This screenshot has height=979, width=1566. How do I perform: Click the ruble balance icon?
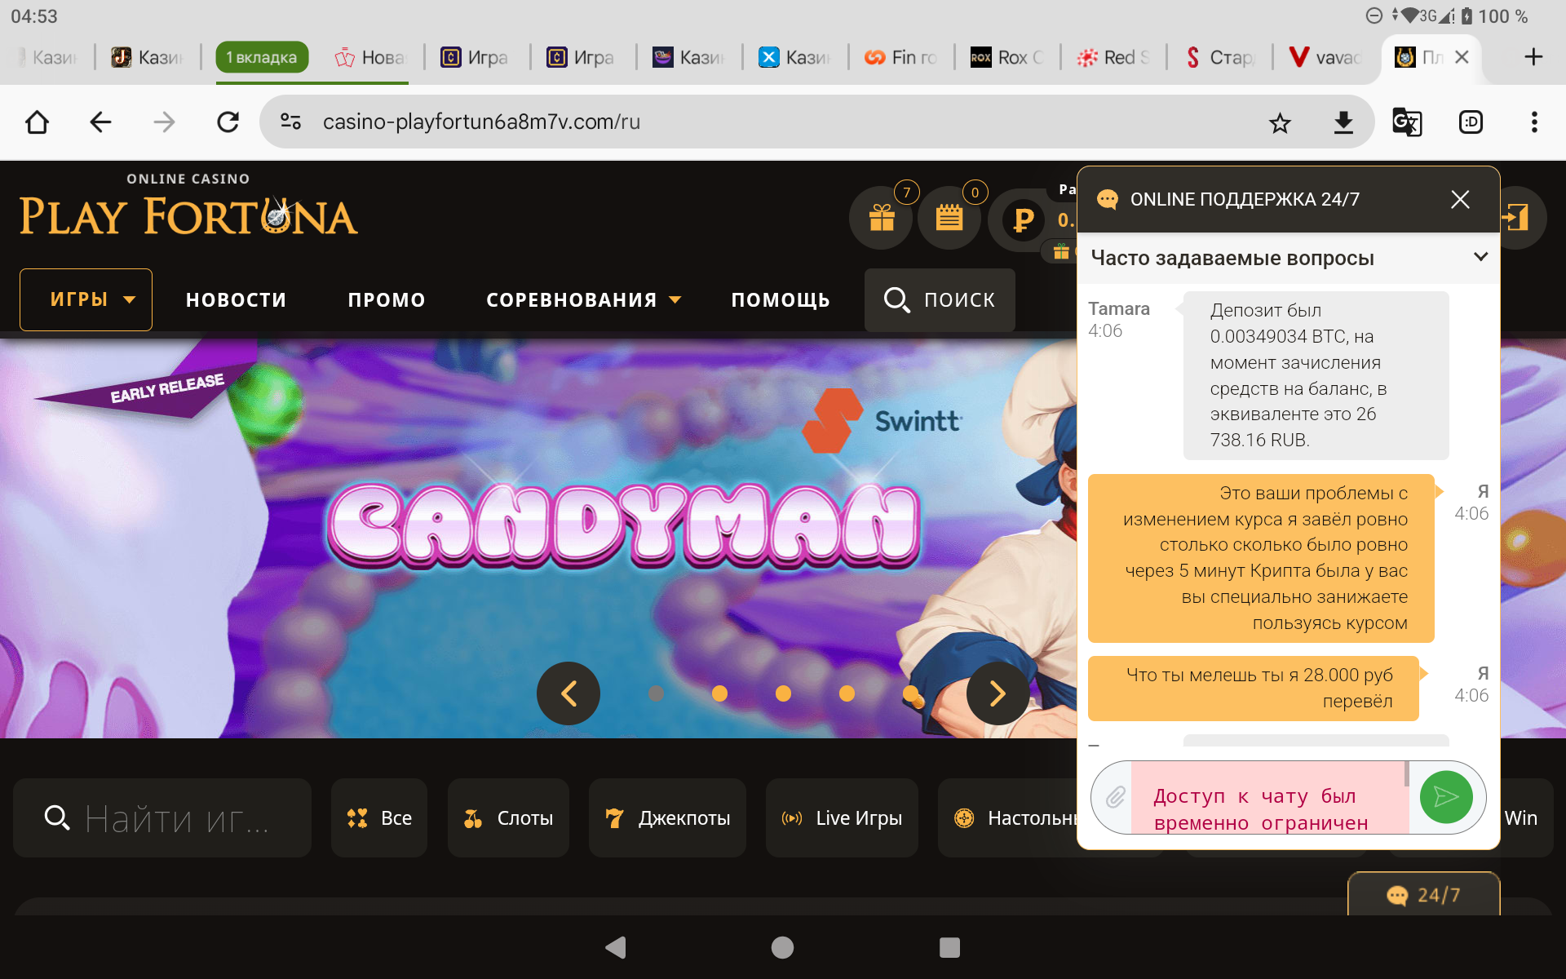(1023, 219)
